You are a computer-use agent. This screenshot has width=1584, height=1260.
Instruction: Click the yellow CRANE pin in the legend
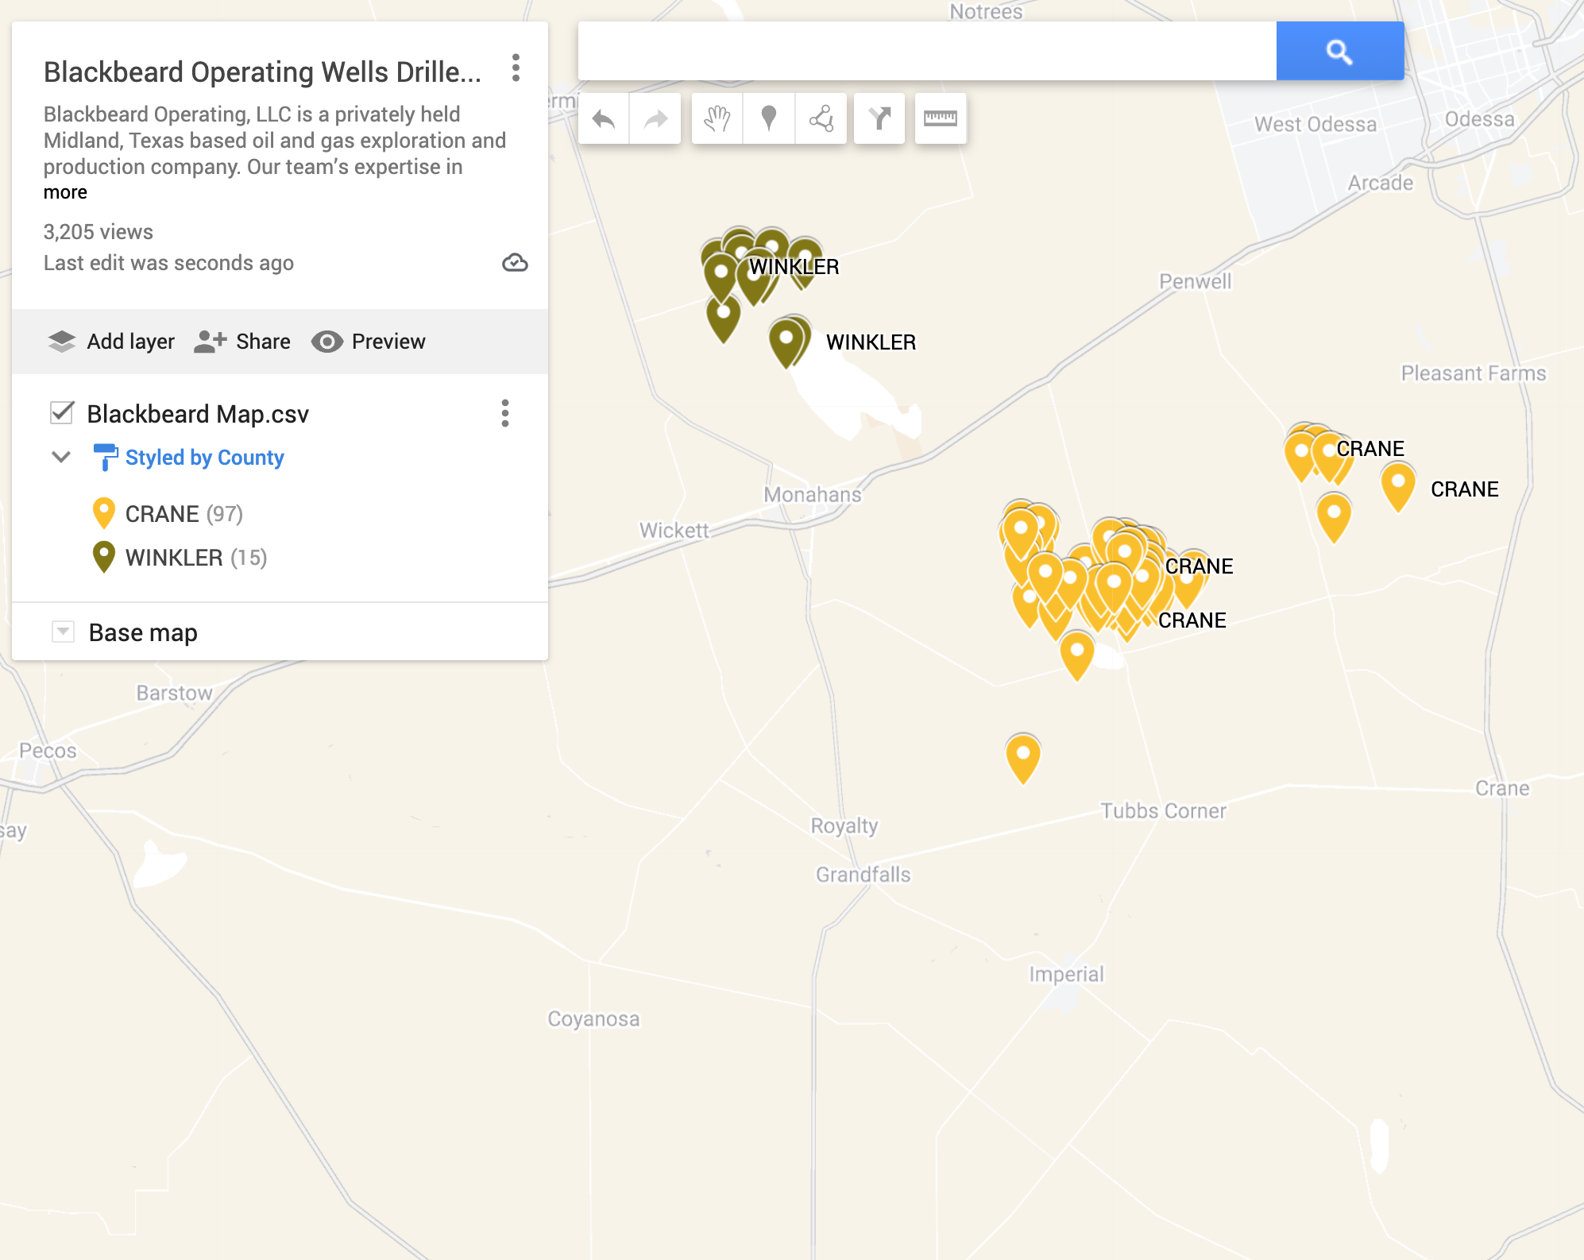click(104, 513)
